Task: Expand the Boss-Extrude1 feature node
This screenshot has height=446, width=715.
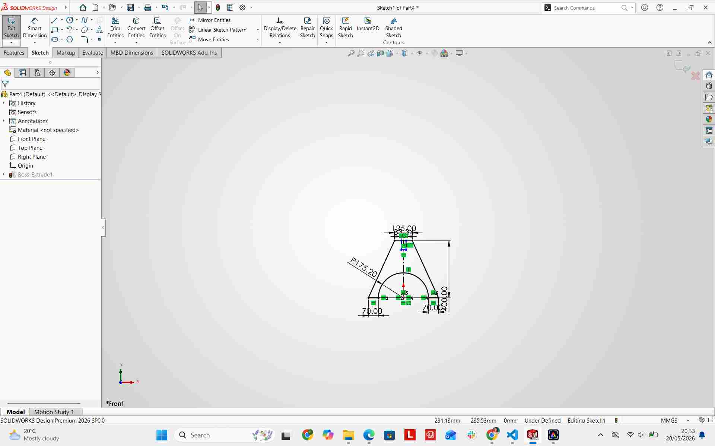Action: (4, 174)
